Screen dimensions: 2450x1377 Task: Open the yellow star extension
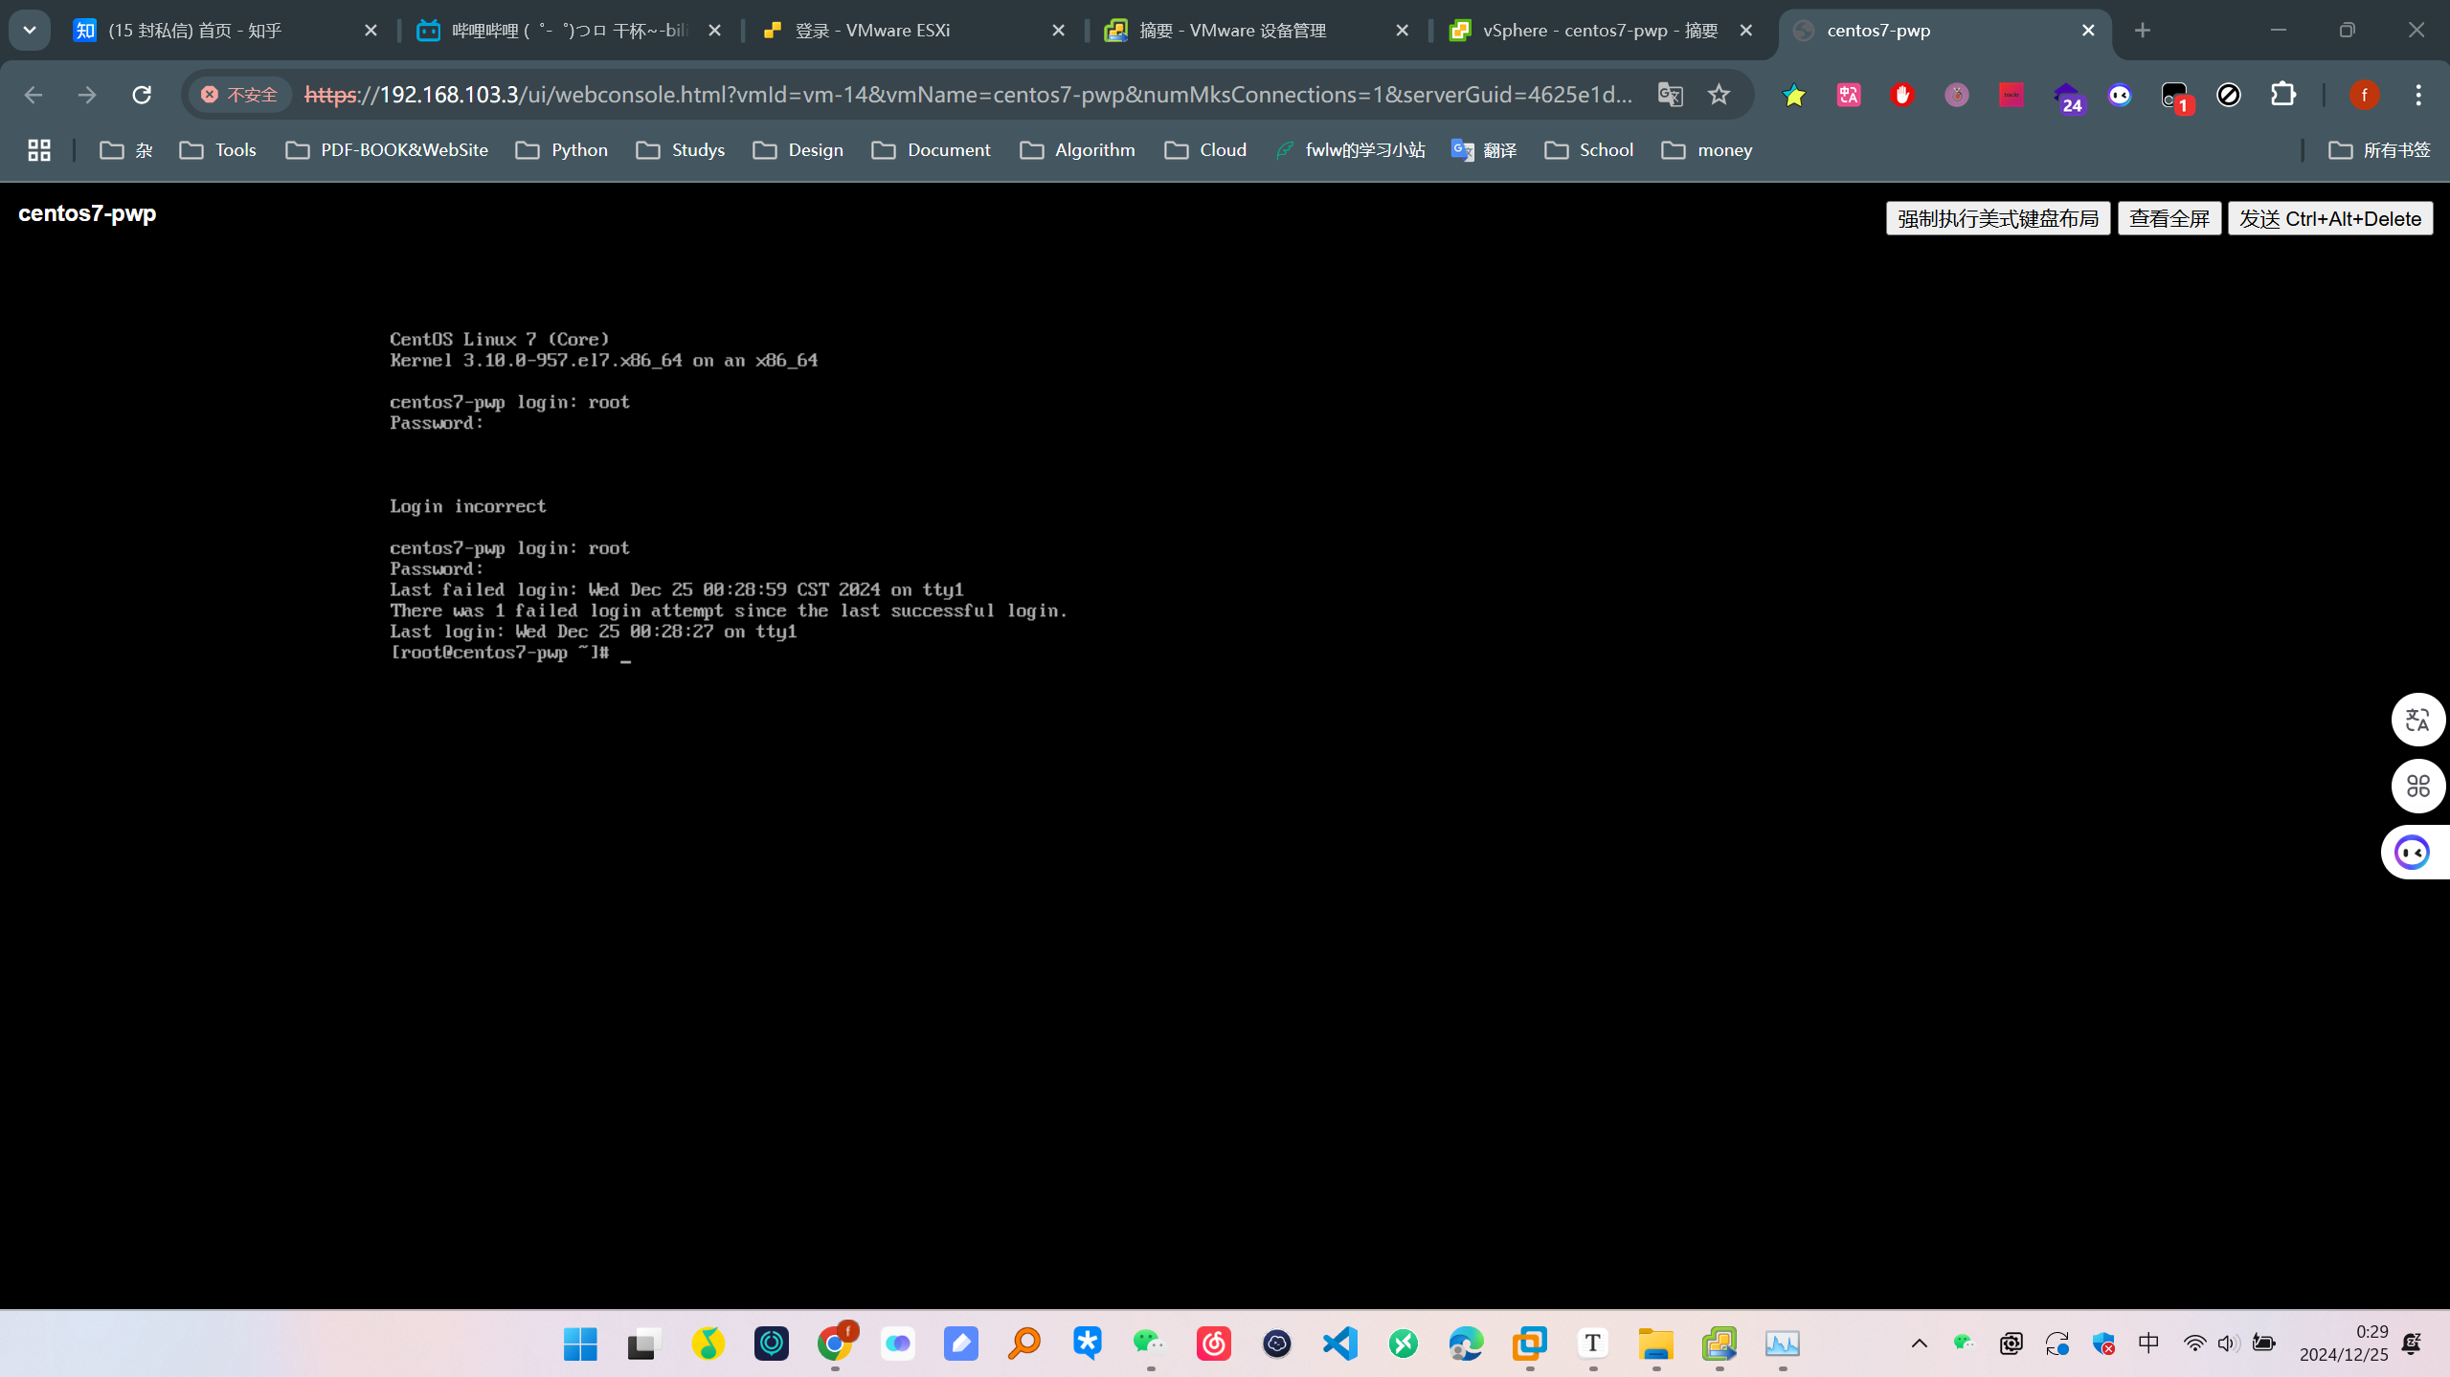(x=1793, y=95)
